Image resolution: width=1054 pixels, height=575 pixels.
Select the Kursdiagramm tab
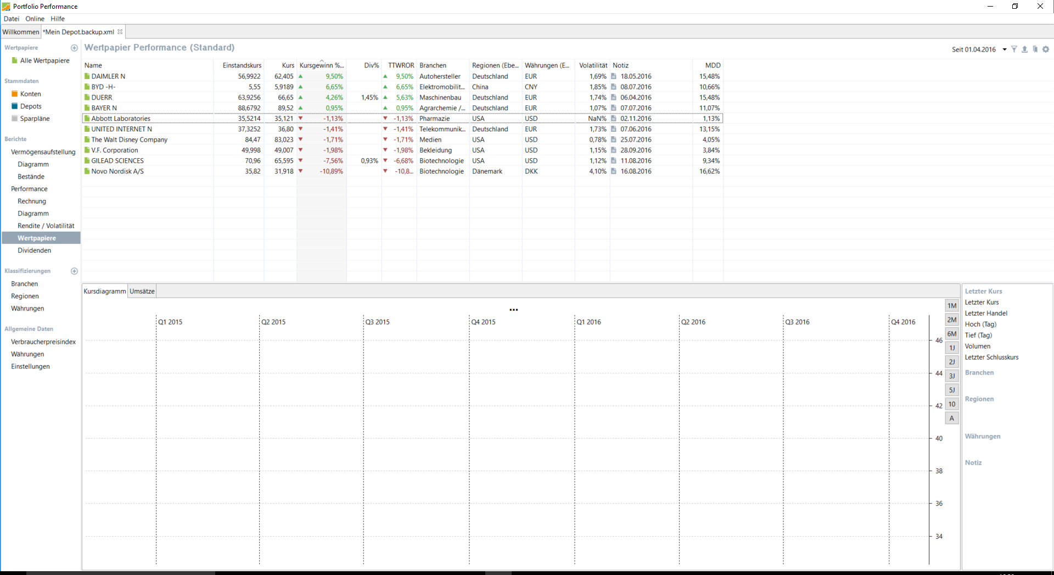point(105,291)
